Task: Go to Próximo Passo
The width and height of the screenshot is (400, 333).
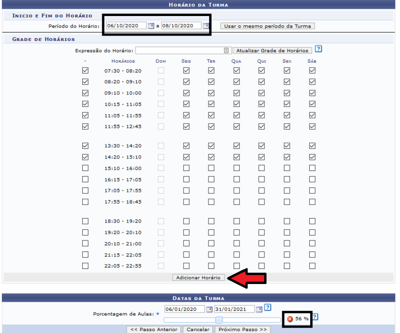Action: (x=242, y=329)
